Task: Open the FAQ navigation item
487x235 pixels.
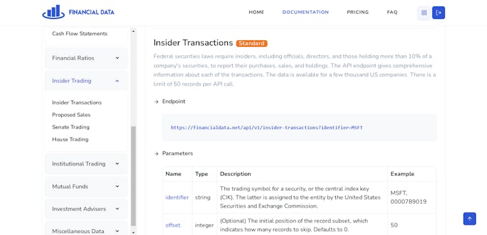Action: (x=392, y=12)
